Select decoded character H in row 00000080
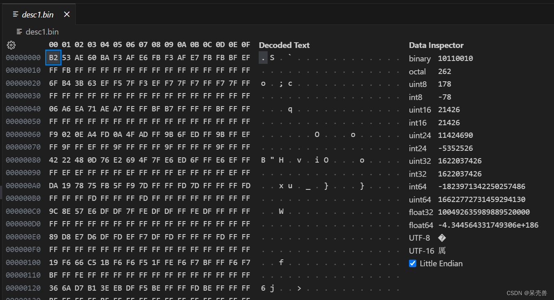This screenshot has width=554, height=300. tap(281, 160)
